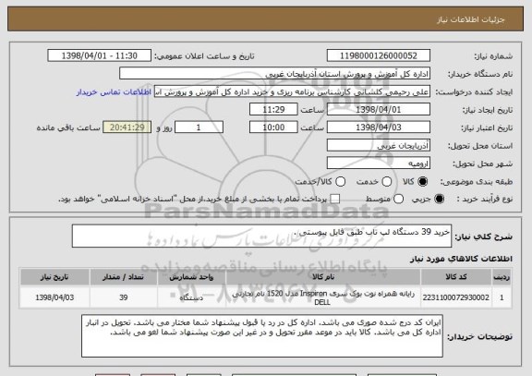Click the quantity cell 39

point(123,297)
